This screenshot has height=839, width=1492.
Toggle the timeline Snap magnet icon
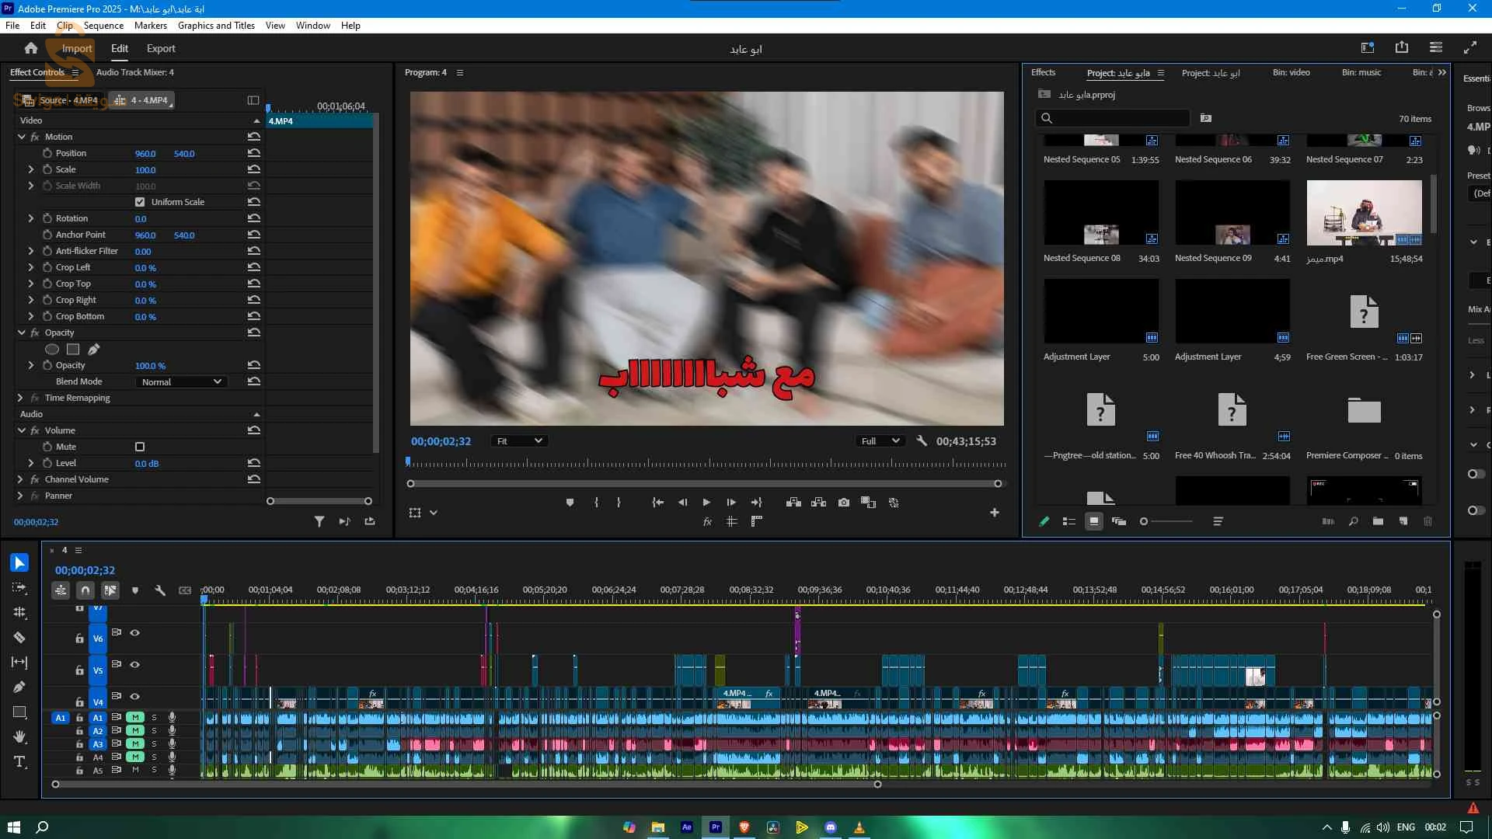(85, 590)
